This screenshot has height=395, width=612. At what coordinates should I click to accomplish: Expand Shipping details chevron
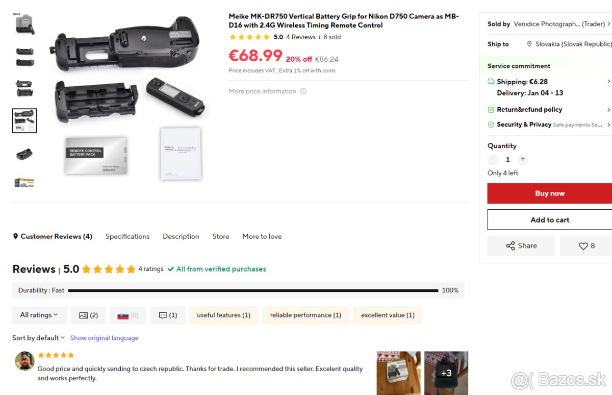coord(608,82)
